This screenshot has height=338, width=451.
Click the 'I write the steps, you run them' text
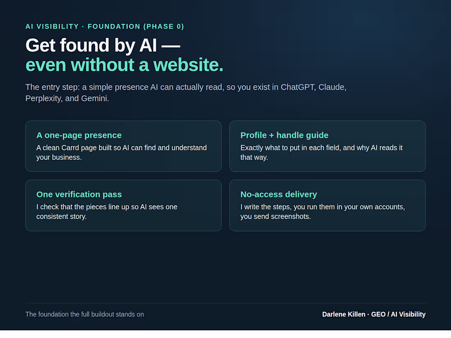(322, 211)
